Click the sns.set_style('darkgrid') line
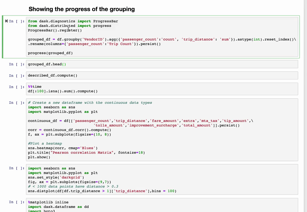The width and height of the screenshot is (307, 212). (x=56, y=177)
